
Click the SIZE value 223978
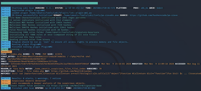point(59,54)
